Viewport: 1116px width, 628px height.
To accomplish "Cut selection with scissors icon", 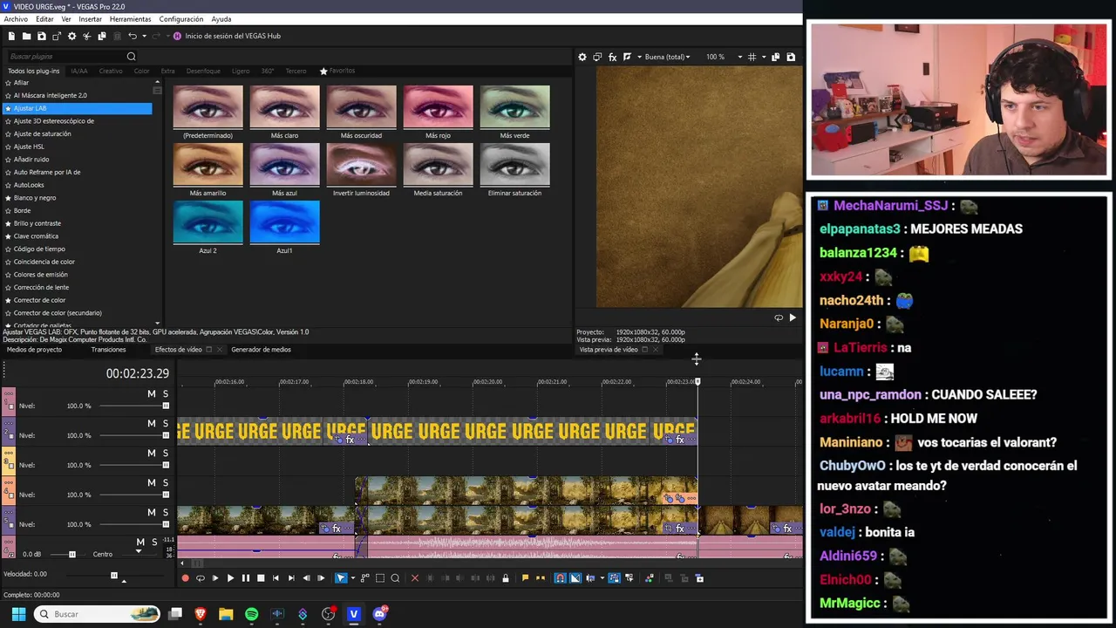I will pos(86,36).
